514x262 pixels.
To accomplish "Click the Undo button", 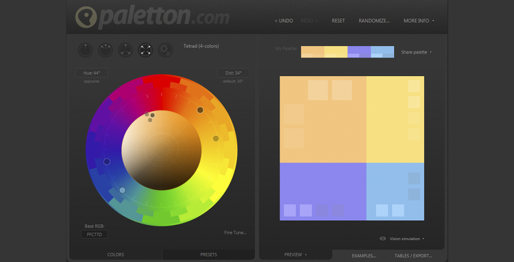I will tap(284, 21).
